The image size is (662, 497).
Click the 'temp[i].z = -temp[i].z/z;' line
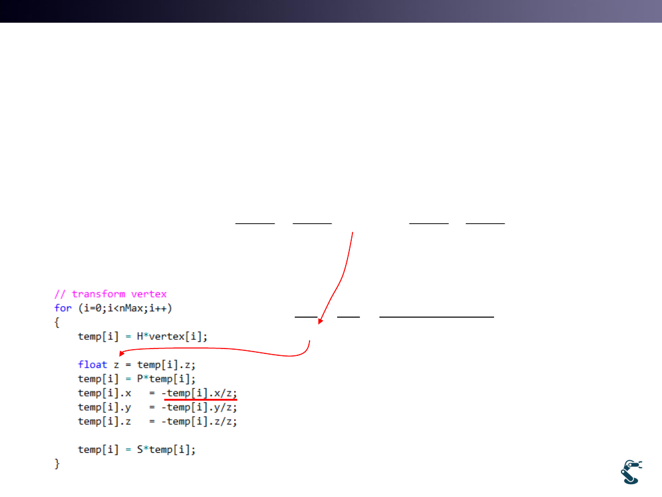coord(157,422)
